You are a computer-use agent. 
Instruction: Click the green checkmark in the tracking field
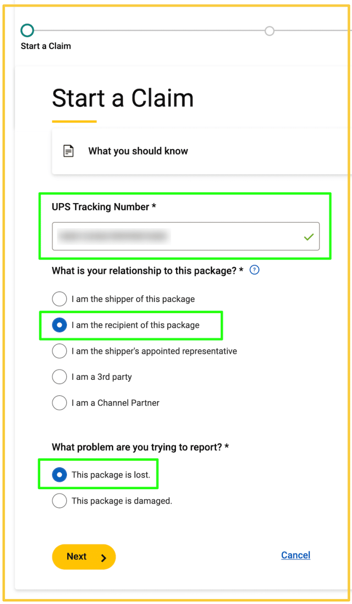(308, 237)
